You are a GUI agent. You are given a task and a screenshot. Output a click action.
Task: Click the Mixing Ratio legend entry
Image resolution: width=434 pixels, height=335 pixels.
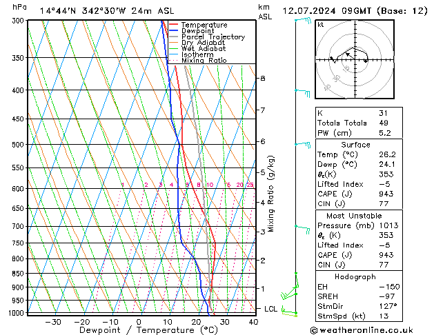pos(204,61)
